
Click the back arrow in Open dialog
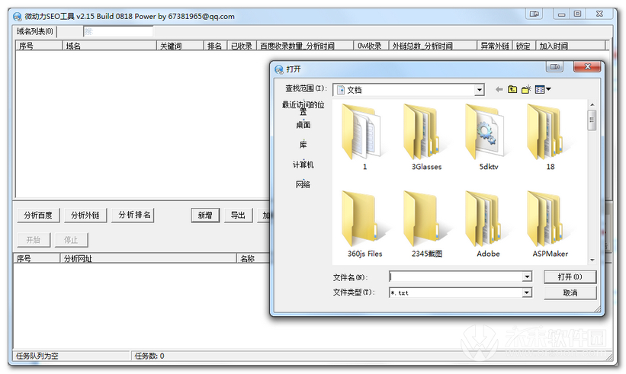click(499, 90)
